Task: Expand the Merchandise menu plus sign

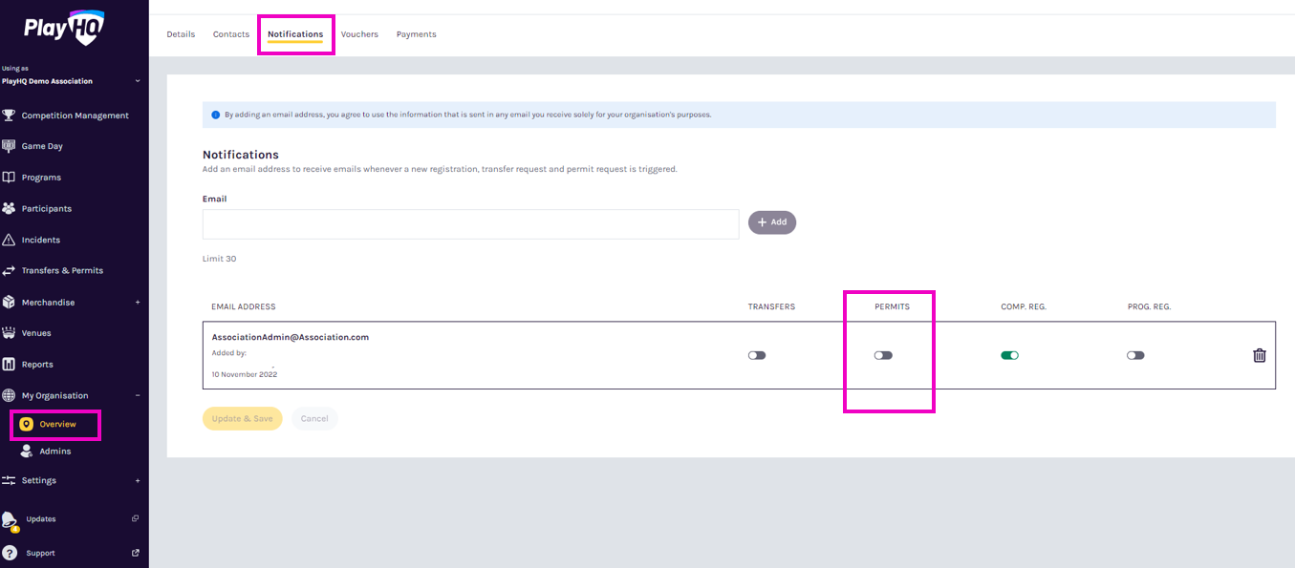Action: coord(137,303)
